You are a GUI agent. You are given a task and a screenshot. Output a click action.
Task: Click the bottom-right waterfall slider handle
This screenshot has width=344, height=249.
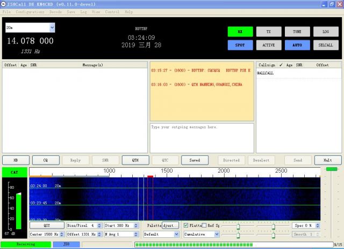[273, 236]
